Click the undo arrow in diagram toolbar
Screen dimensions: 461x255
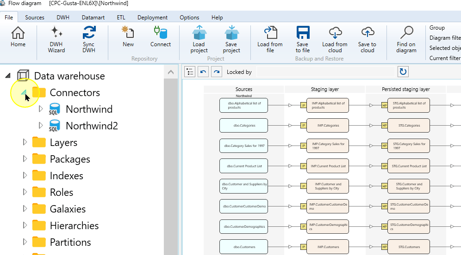(x=203, y=72)
